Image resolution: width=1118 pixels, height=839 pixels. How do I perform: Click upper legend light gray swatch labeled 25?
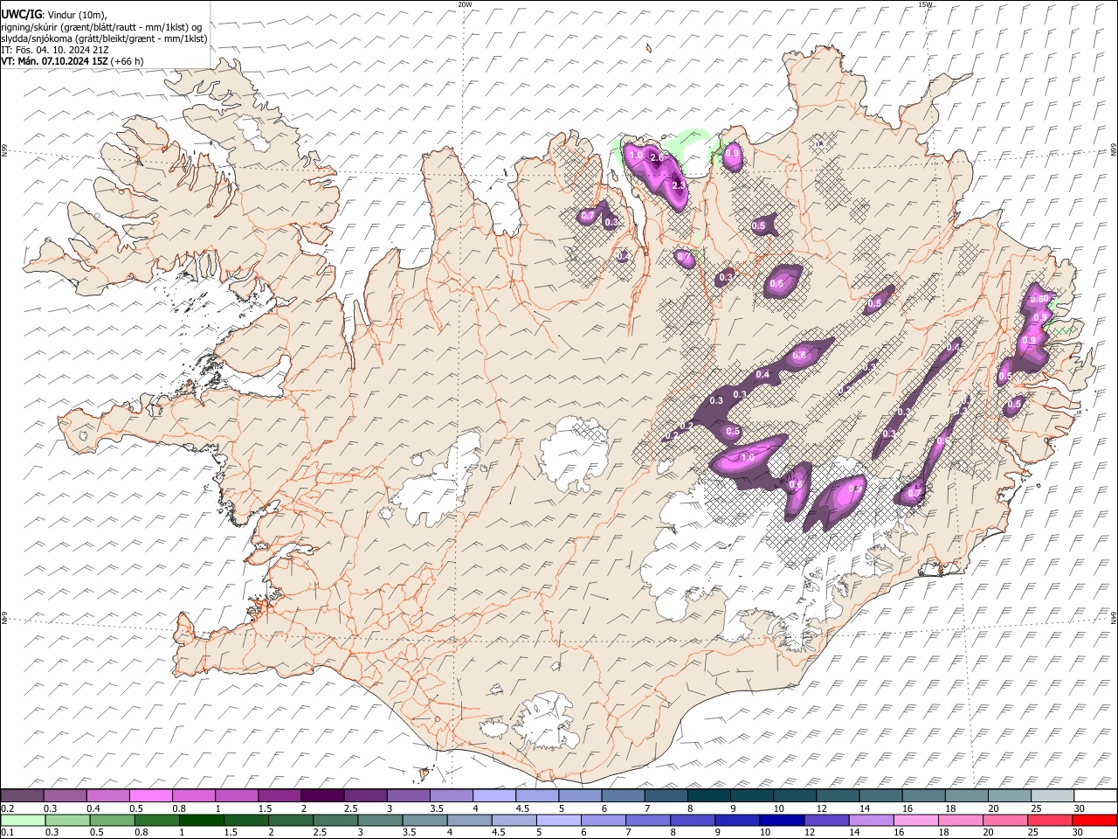coord(1052,796)
